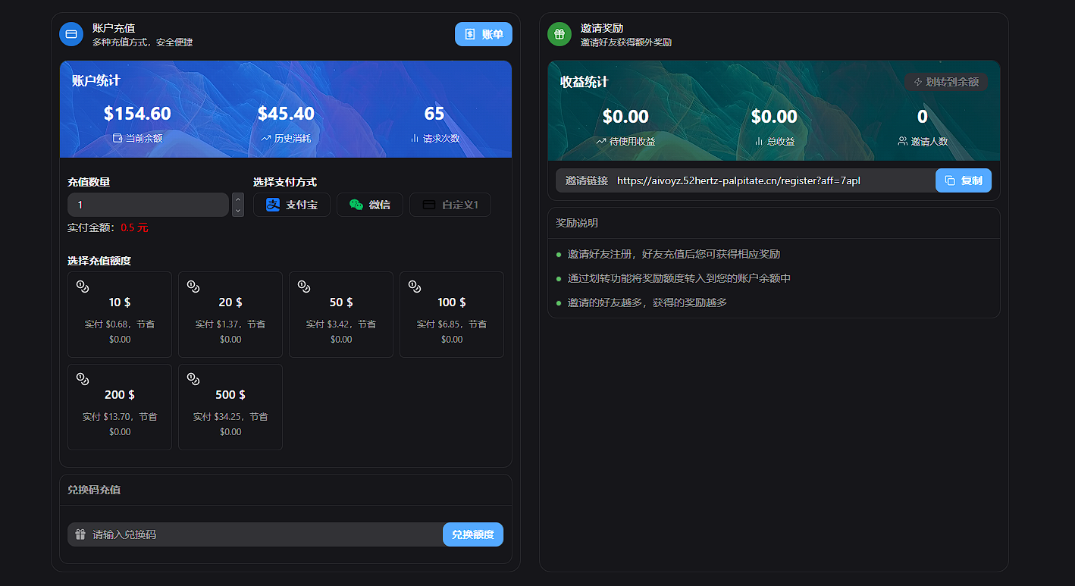Click the coin icon on the 50 $ card
This screenshot has width=1075, height=586.
[304, 286]
